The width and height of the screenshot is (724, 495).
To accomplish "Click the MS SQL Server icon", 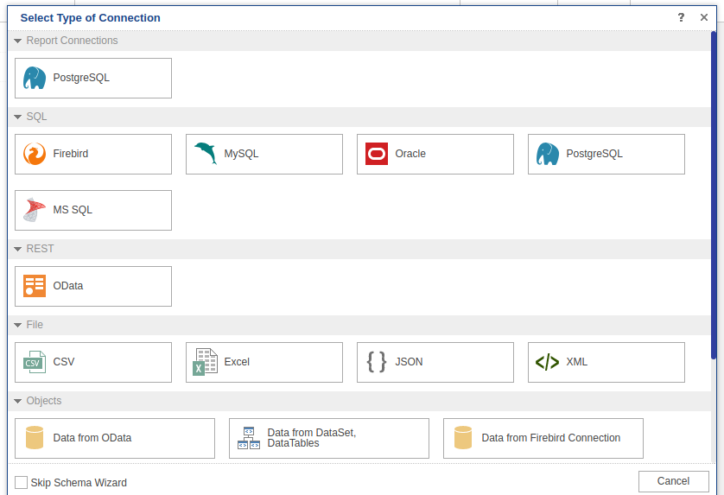I will (35, 210).
